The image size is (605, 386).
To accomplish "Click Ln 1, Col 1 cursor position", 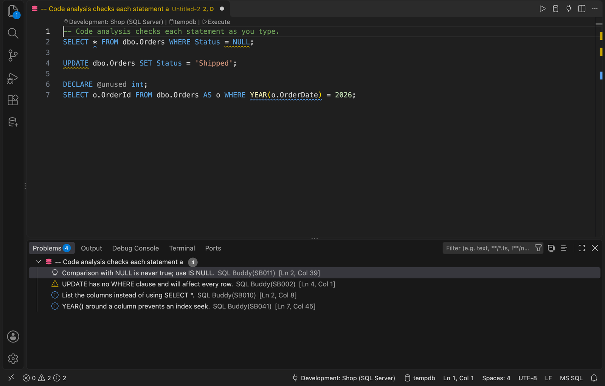I will click(x=458, y=378).
